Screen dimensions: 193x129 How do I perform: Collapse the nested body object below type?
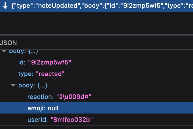tap(13, 85)
